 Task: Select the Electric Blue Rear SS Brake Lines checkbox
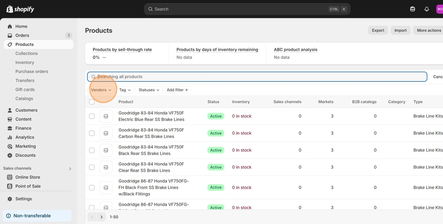(92, 116)
